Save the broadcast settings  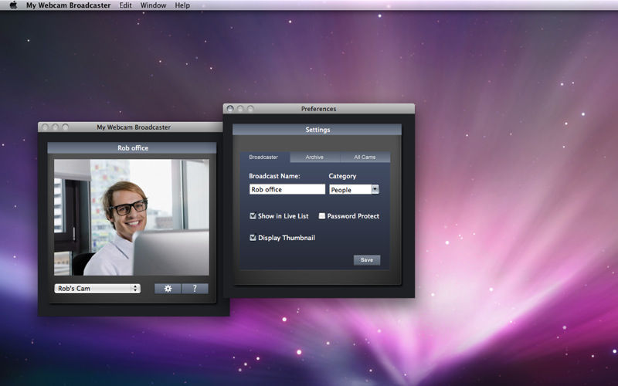click(367, 260)
